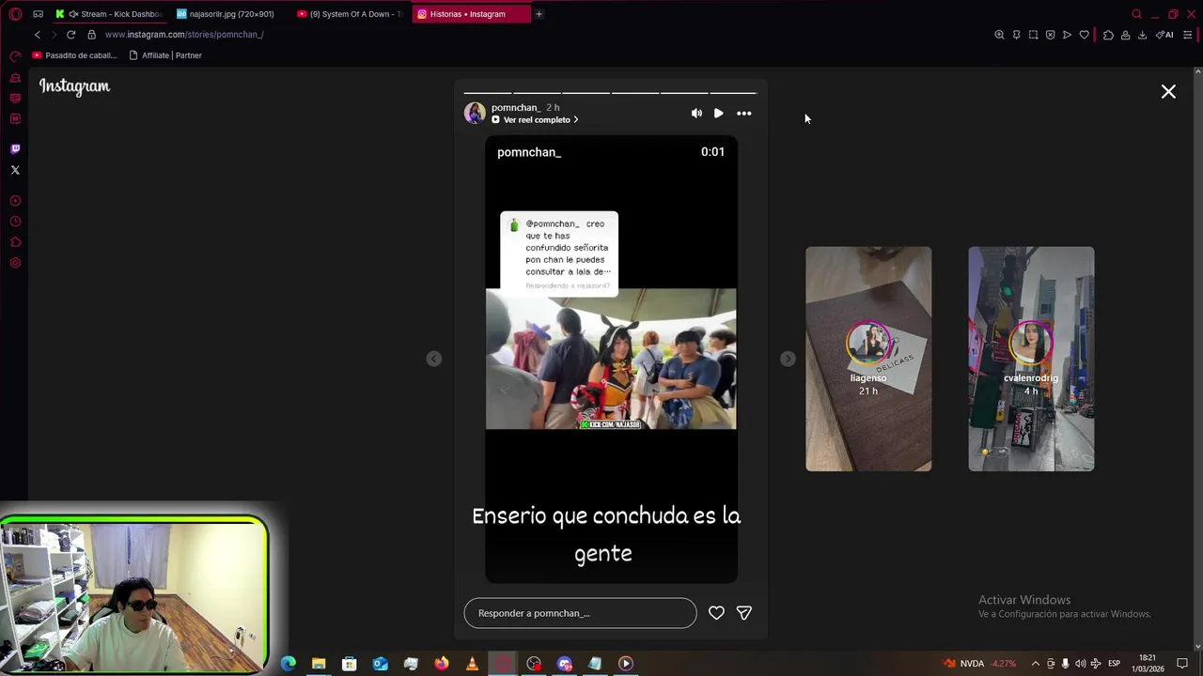Close the Instagram stories viewer

(1168, 91)
